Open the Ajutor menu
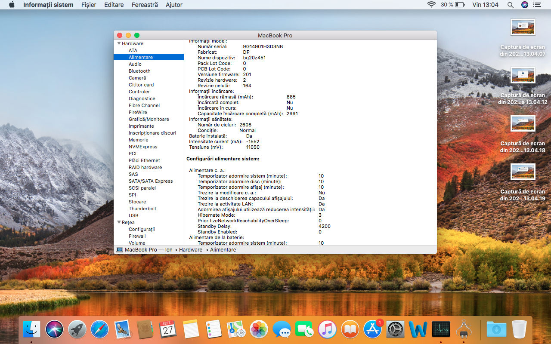Screen dimensions: 551x344 pos(174,5)
